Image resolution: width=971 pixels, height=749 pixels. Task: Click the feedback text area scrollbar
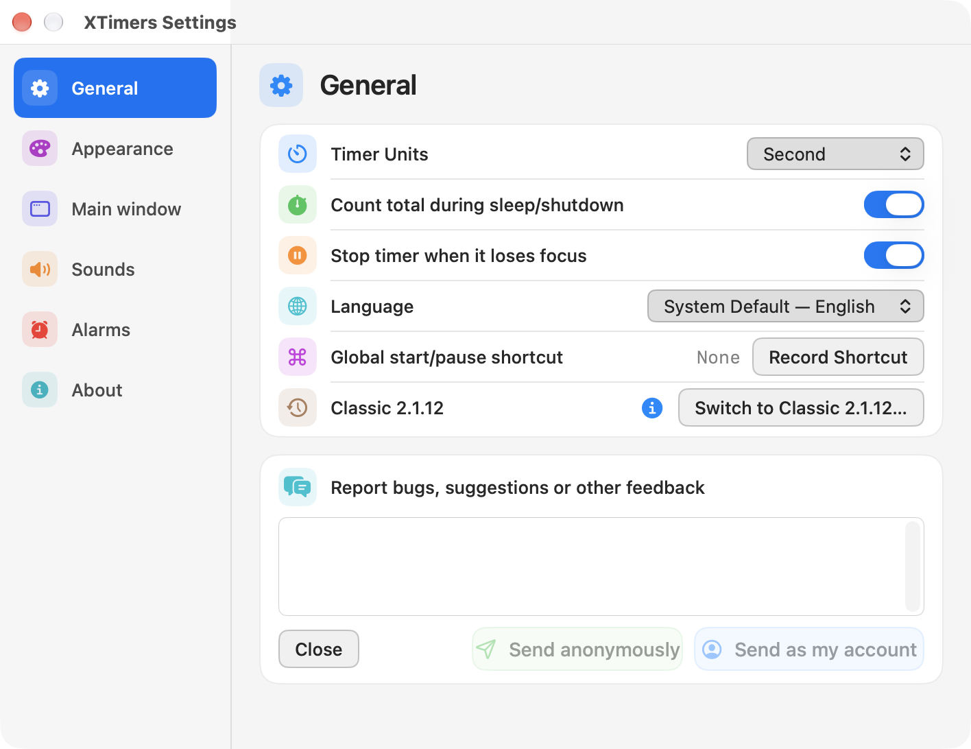[x=912, y=567]
